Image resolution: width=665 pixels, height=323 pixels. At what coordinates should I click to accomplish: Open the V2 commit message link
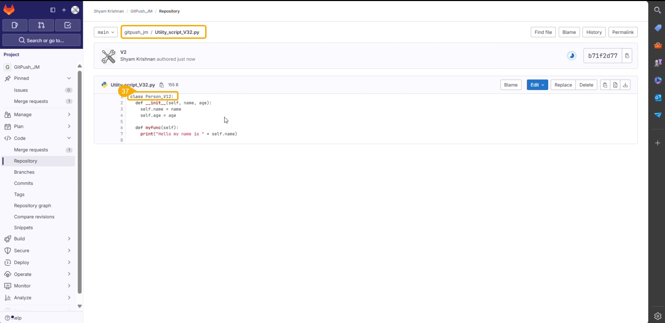pyautogui.click(x=123, y=52)
